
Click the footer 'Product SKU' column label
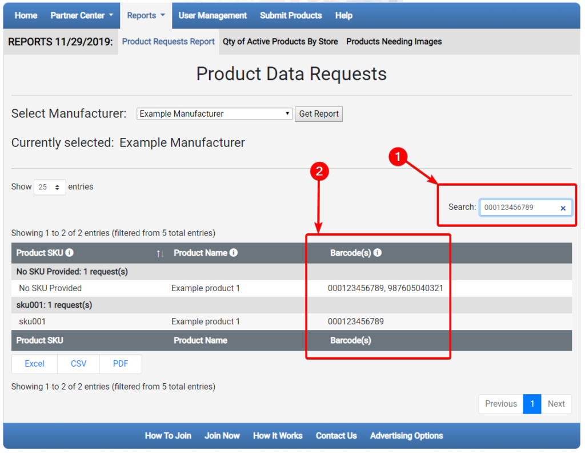click(39, 340)
